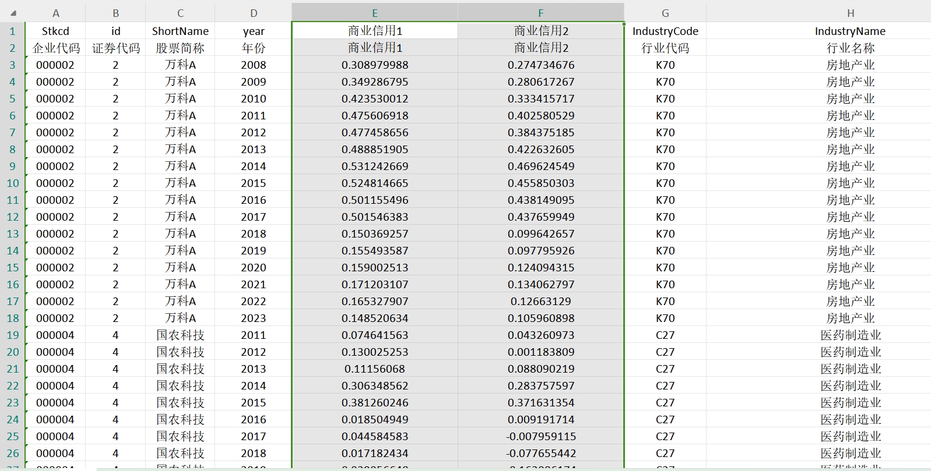The image size is (931, 471).
Task: Click 商业信用2 in row 1
Action: point(541,31)
